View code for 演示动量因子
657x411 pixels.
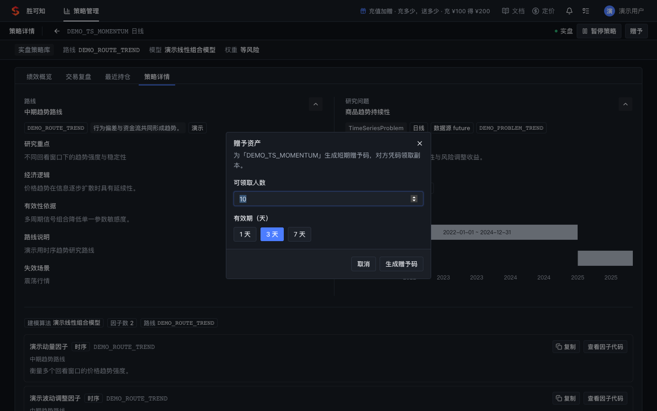pyautogui.click(x=605, y=347)
